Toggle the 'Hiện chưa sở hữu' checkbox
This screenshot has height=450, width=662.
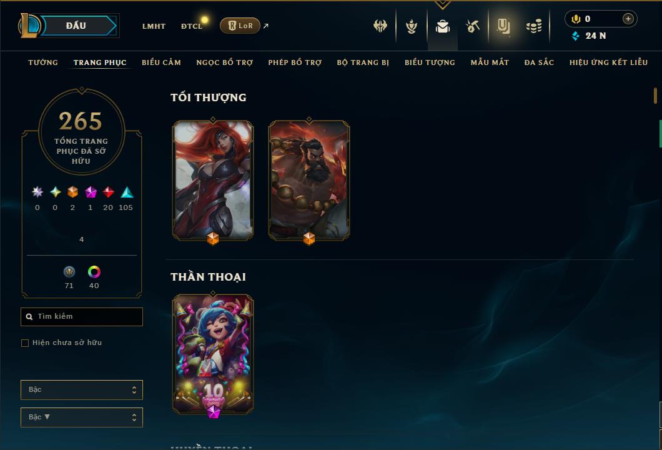25,342
